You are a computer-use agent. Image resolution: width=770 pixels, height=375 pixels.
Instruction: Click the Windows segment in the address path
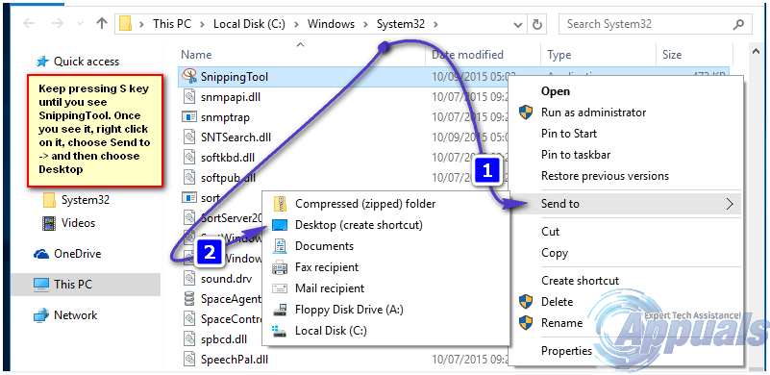pyautogui.click(x=331, y=24)
